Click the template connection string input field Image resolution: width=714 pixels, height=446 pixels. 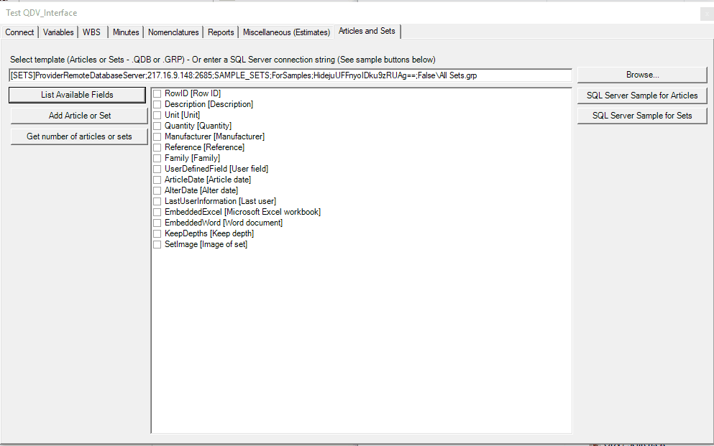(290, 75)
